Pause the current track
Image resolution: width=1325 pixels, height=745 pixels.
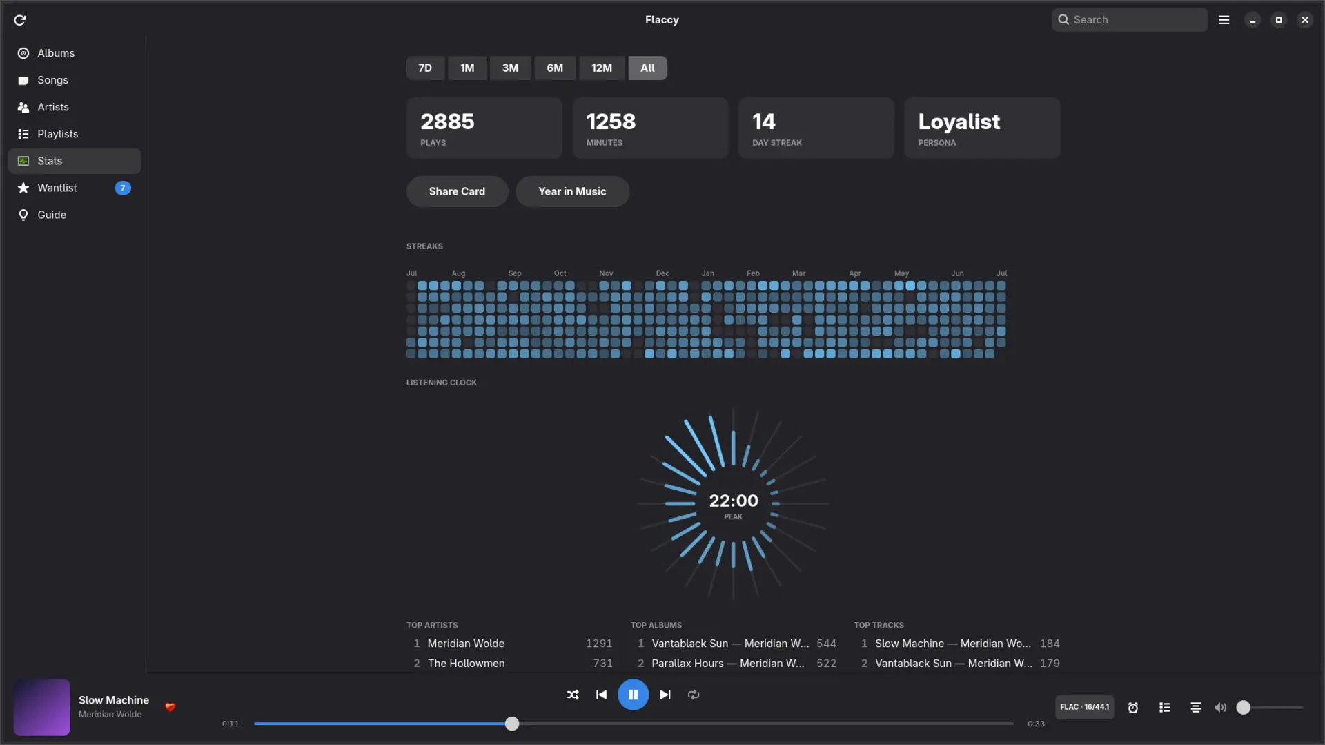[x=633, y=695]
